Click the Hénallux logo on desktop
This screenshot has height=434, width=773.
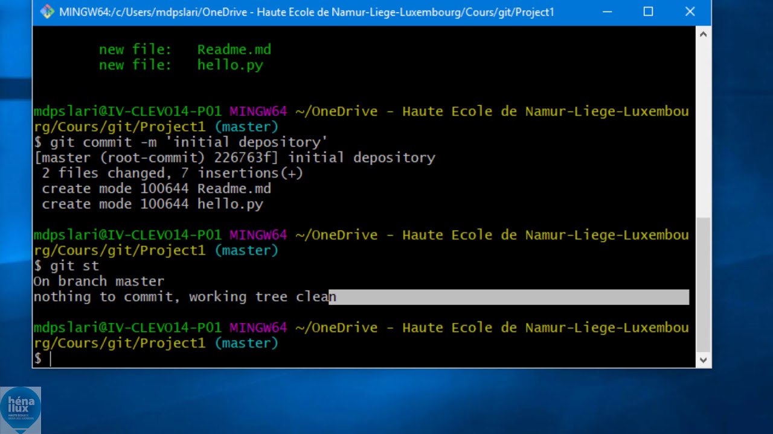(x=21, y=410)
